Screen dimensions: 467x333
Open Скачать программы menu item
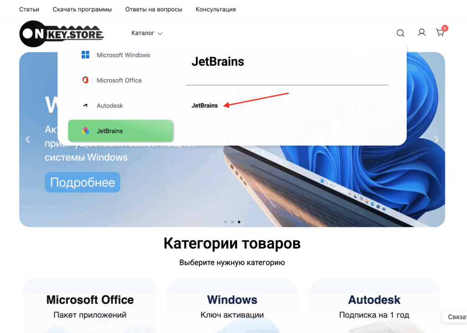coord(82,9)
